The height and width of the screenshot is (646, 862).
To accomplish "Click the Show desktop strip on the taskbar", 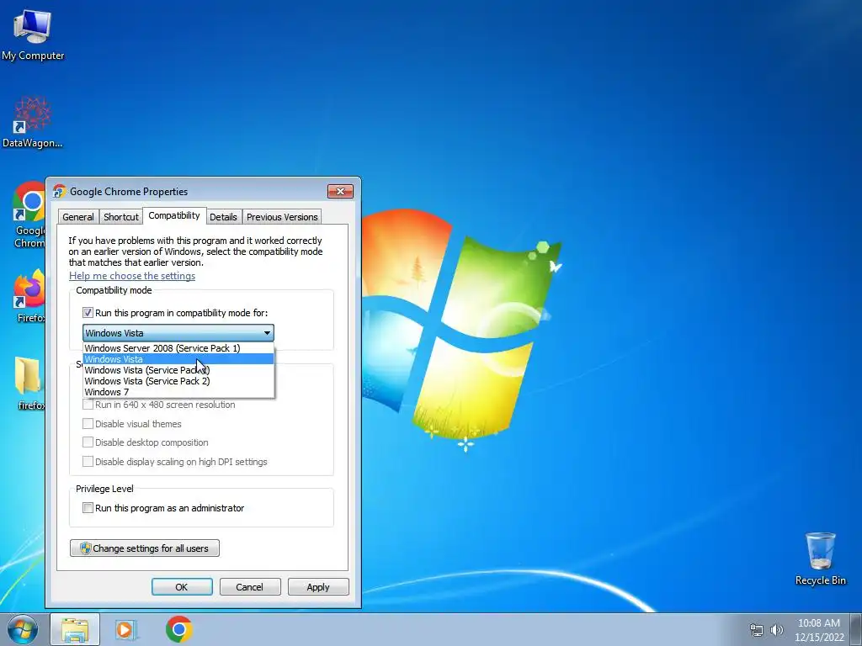I will 856,629.
